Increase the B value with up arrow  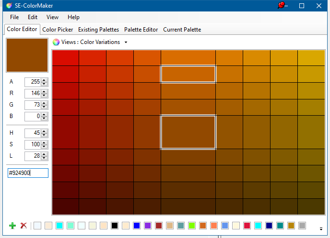[x=44, y=115]
